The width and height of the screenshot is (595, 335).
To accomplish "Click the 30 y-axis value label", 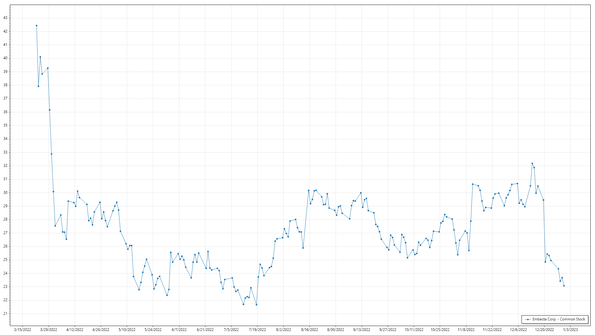I will [5, 193].
